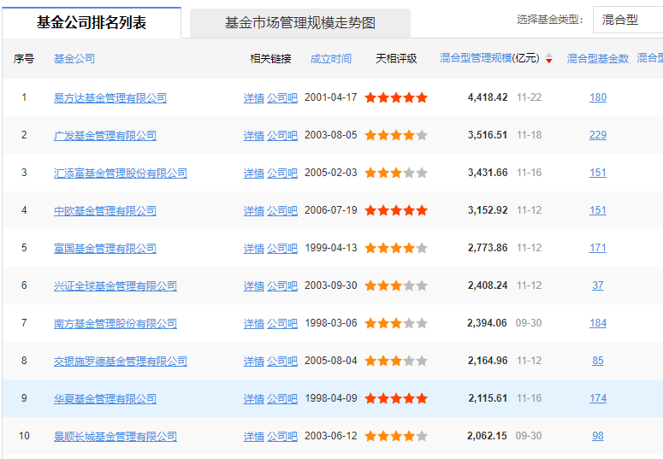Open 公司吧 for 广发基金
The width and height of the screenshot is (663, 459).
(282, 135)
